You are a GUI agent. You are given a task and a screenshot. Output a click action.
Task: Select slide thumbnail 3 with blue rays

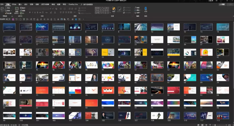(x=42, y=27)
